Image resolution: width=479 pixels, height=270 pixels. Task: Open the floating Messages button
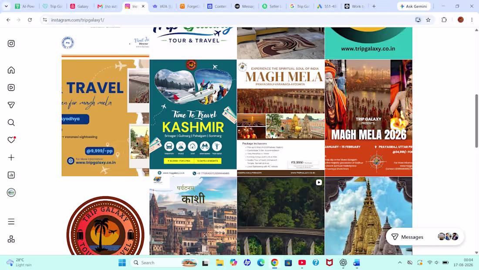pos(425,237)
